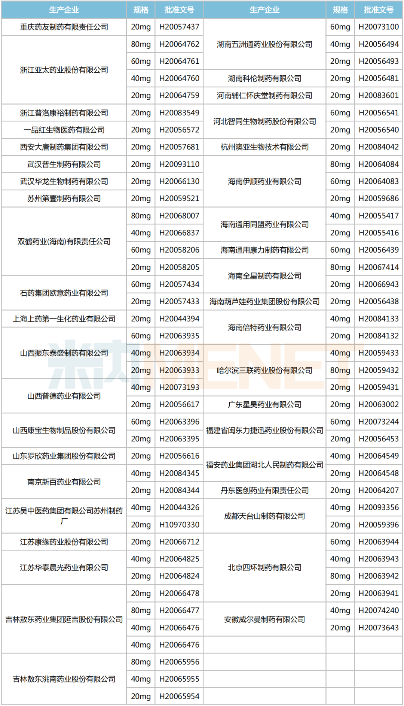This screenshot has width=404, height=706.
Task: Click 吉林敖东洮南药业股份有限公司 company cell
Action: pos(64,679)
